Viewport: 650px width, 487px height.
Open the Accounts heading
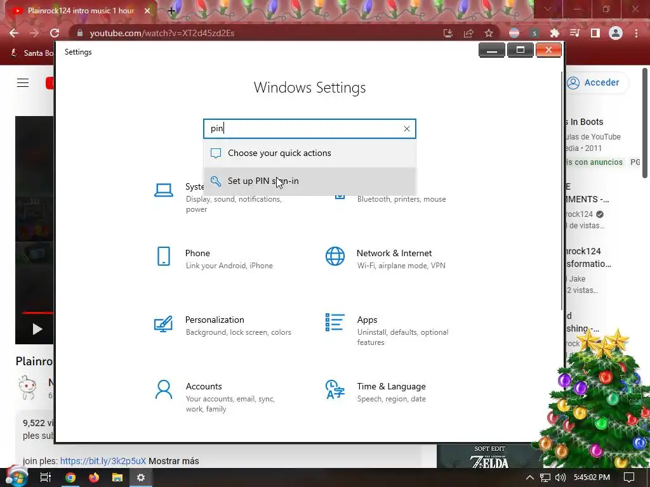pos(204,386)
